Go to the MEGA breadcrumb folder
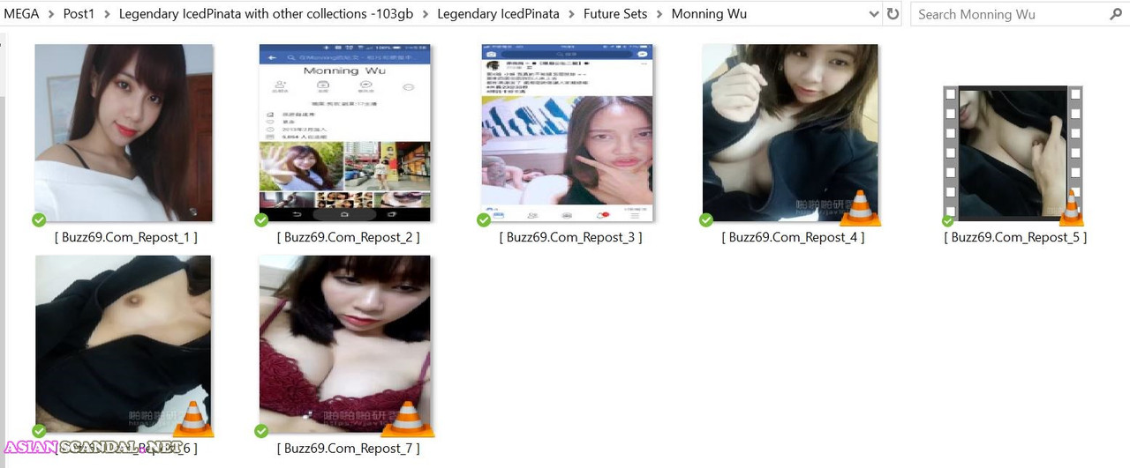Image resolution: width=1130 pixels, height=468 pixels. 21,14
